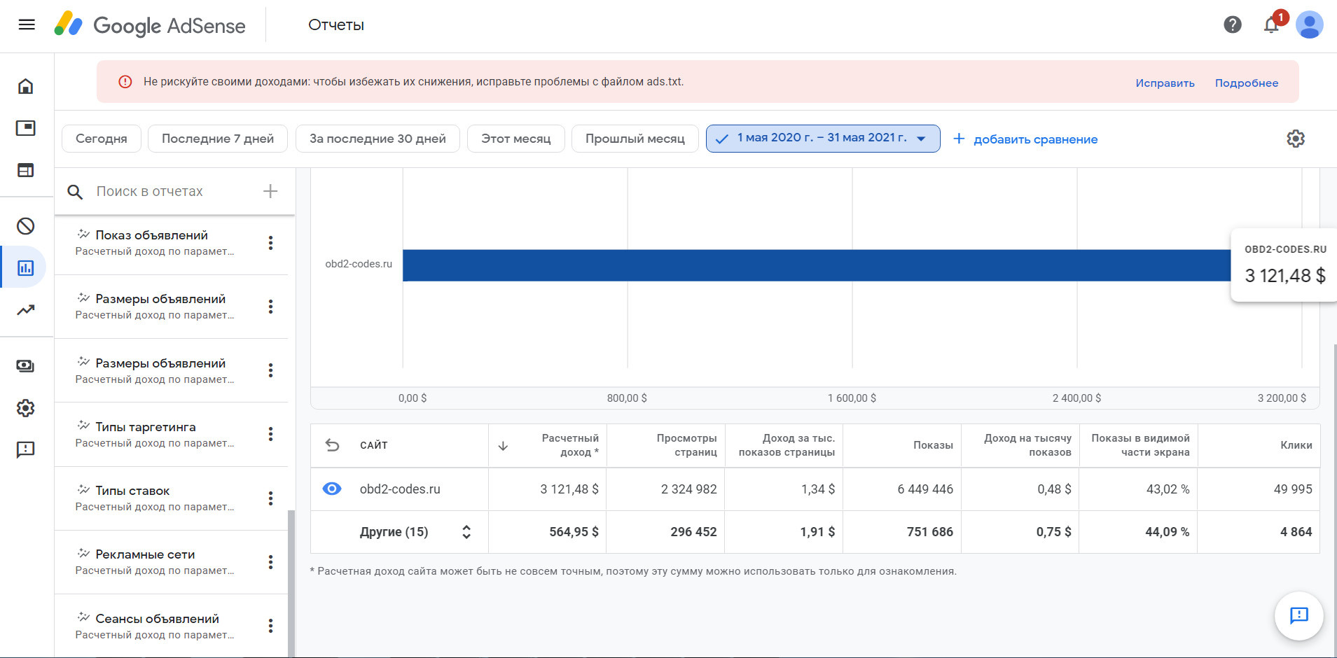Open the Reports bar chart icon in sidebar
Screen dimensions: 1337x658
click(26, 267)
